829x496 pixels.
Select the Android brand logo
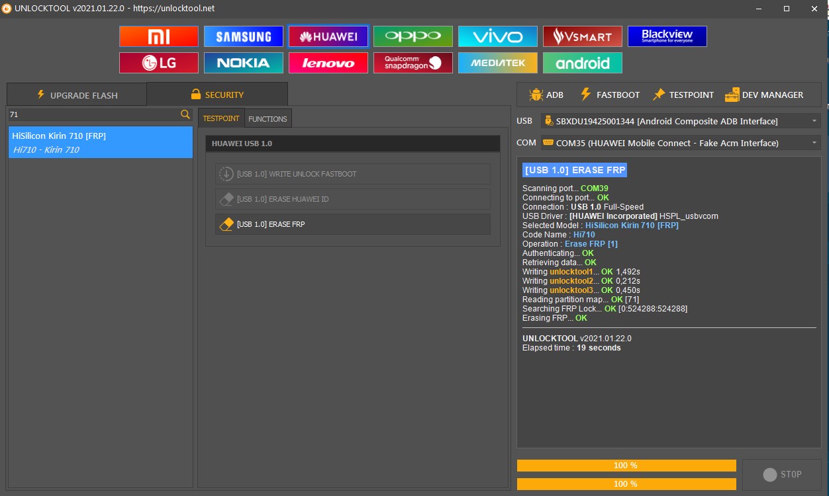583,63
